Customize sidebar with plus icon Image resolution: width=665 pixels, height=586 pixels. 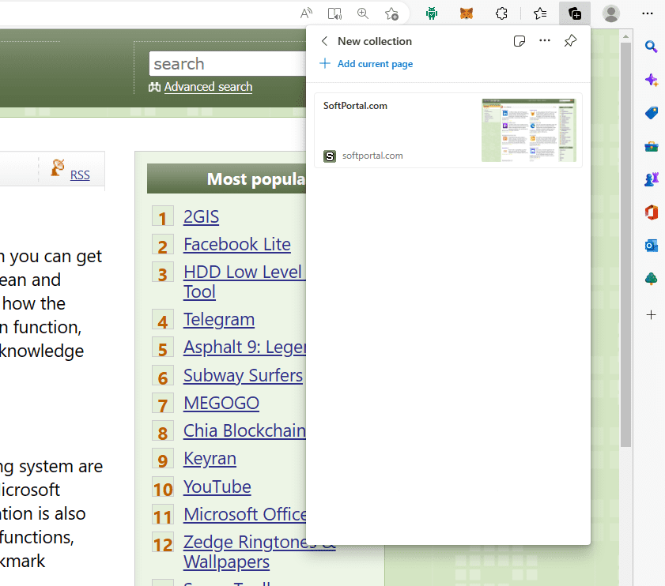click(651, 315)
